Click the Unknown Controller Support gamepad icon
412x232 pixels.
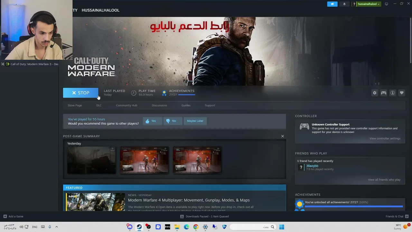[x=304, y=127]
